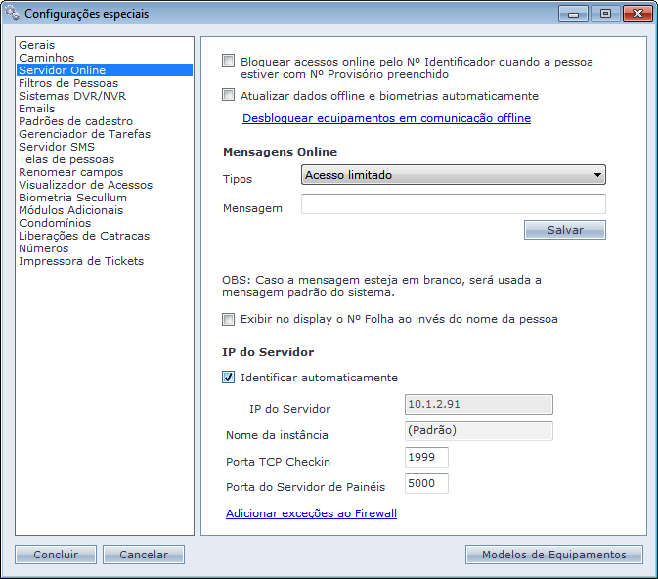Go to Filtros de Pessoas section
The image size is (658, 579).
pyautogui.click(x=68, y=83)
